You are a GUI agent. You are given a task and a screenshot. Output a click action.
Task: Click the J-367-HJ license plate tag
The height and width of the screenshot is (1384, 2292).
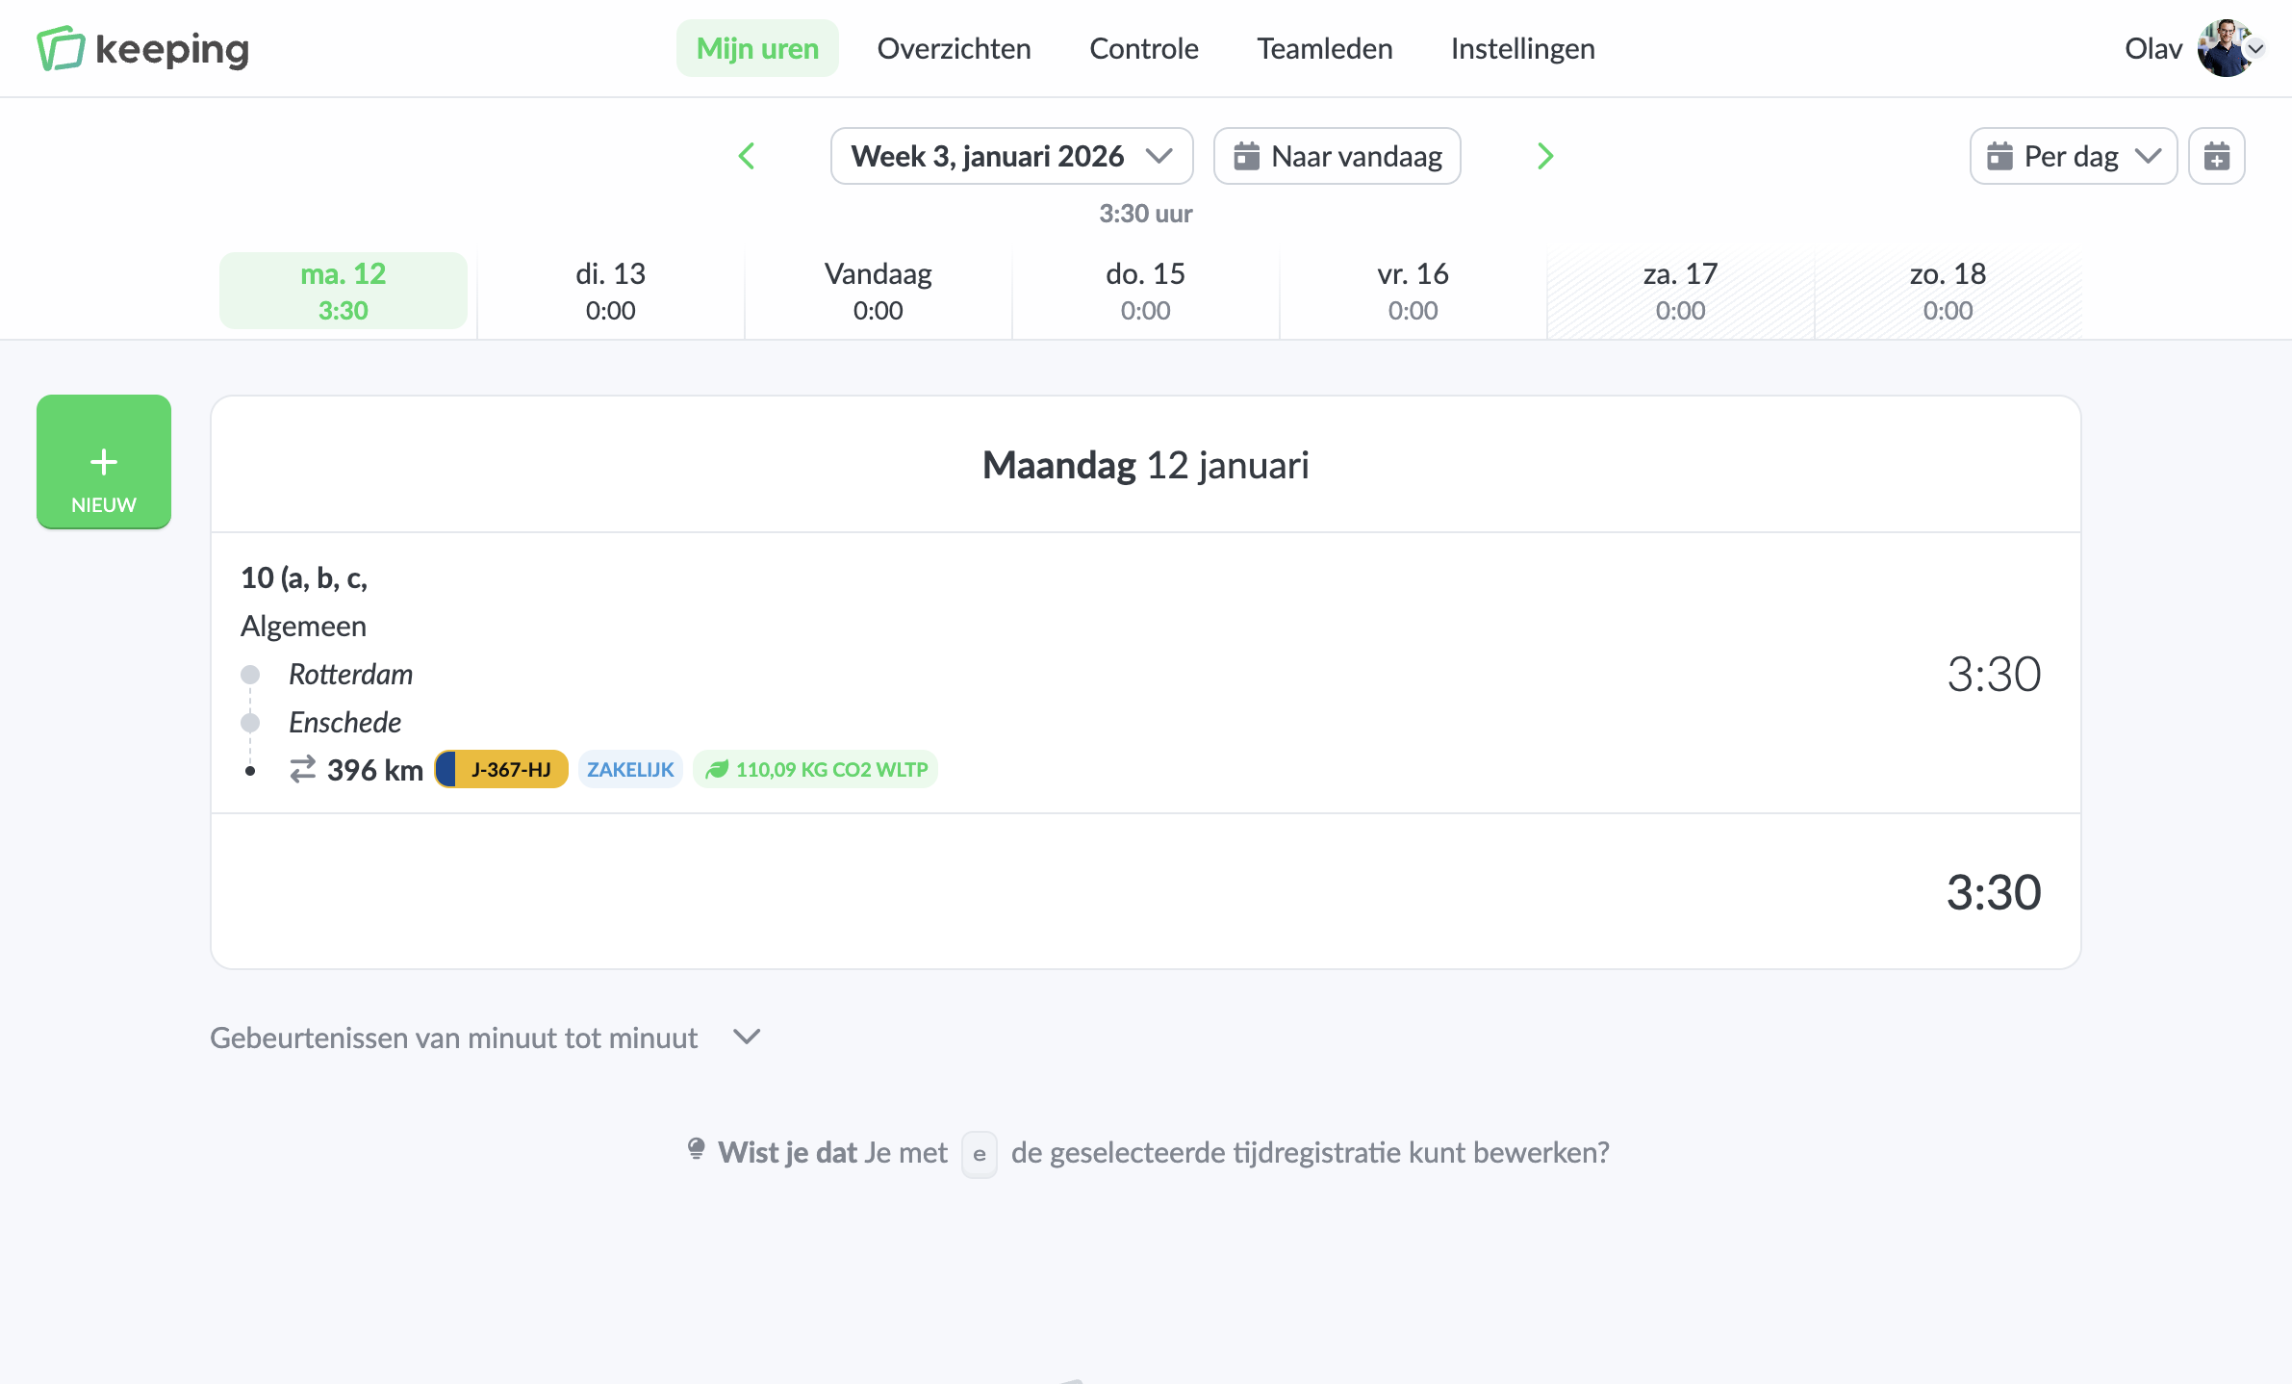coord(501,770)
